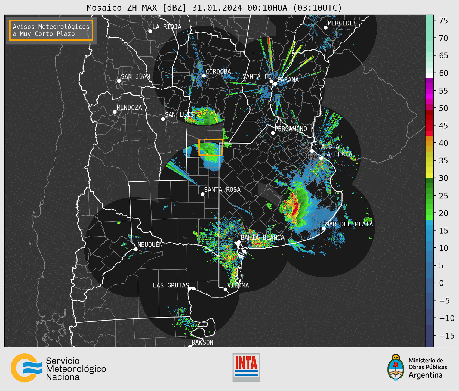Screen dimensions: 459x391
Task: Click the green 25 dBZ colorbar segment
Action: click(429, 196)
